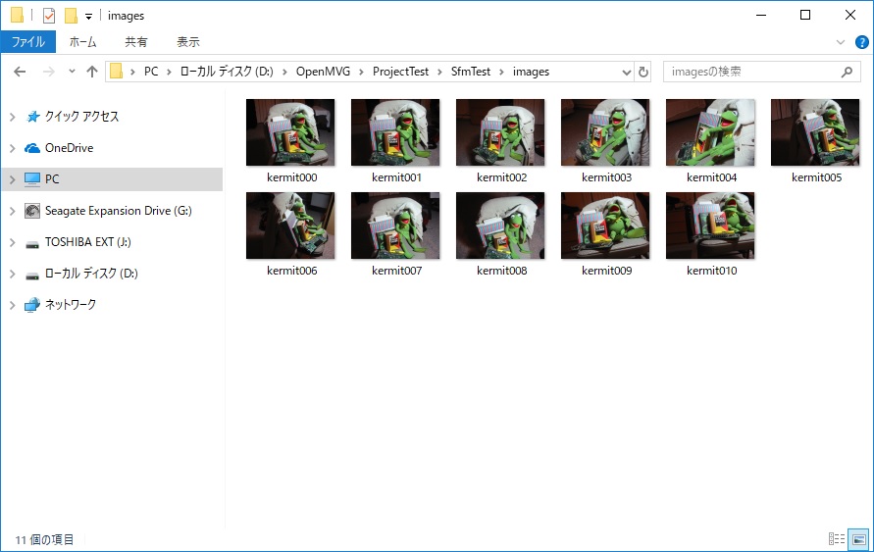Screen dimensions: 874x552
Task: Click the Properties quick access toolbar icon
Action: (49, 16)
